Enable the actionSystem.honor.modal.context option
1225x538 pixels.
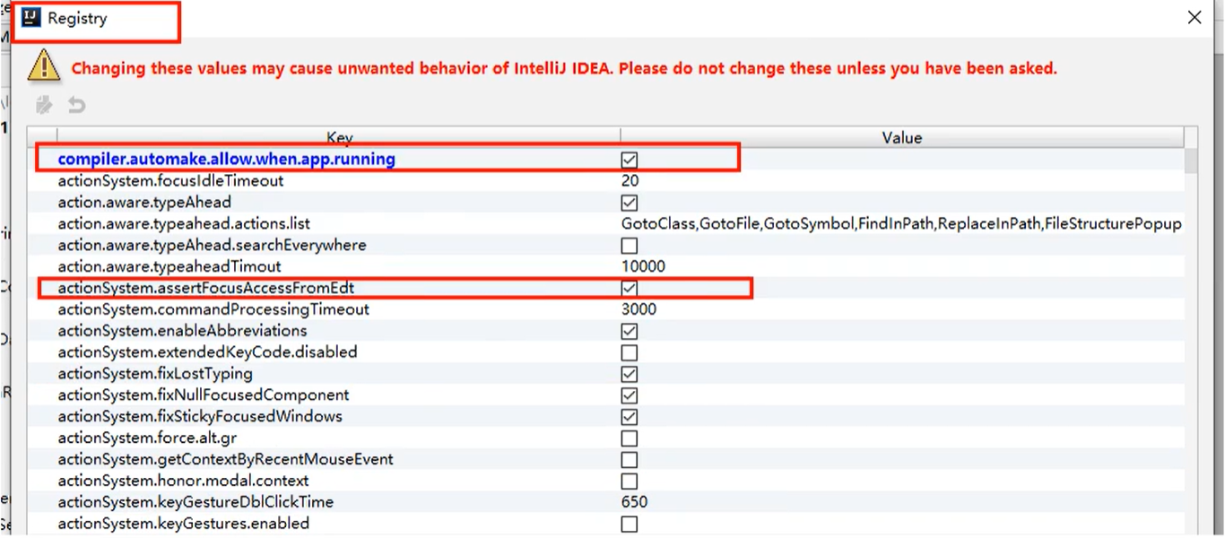[x=629, y=481]
